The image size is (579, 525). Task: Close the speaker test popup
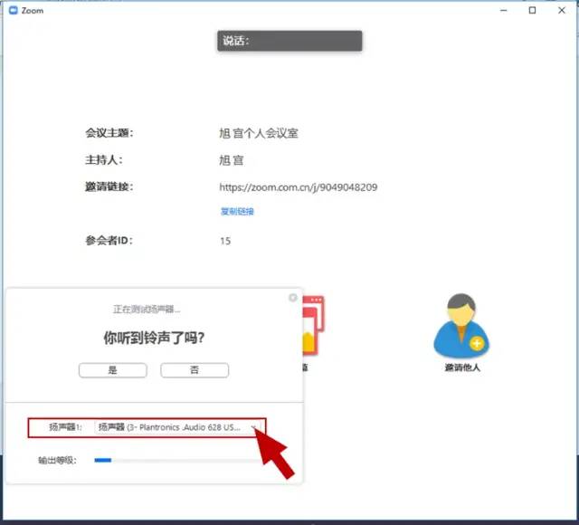click(293, 298)
